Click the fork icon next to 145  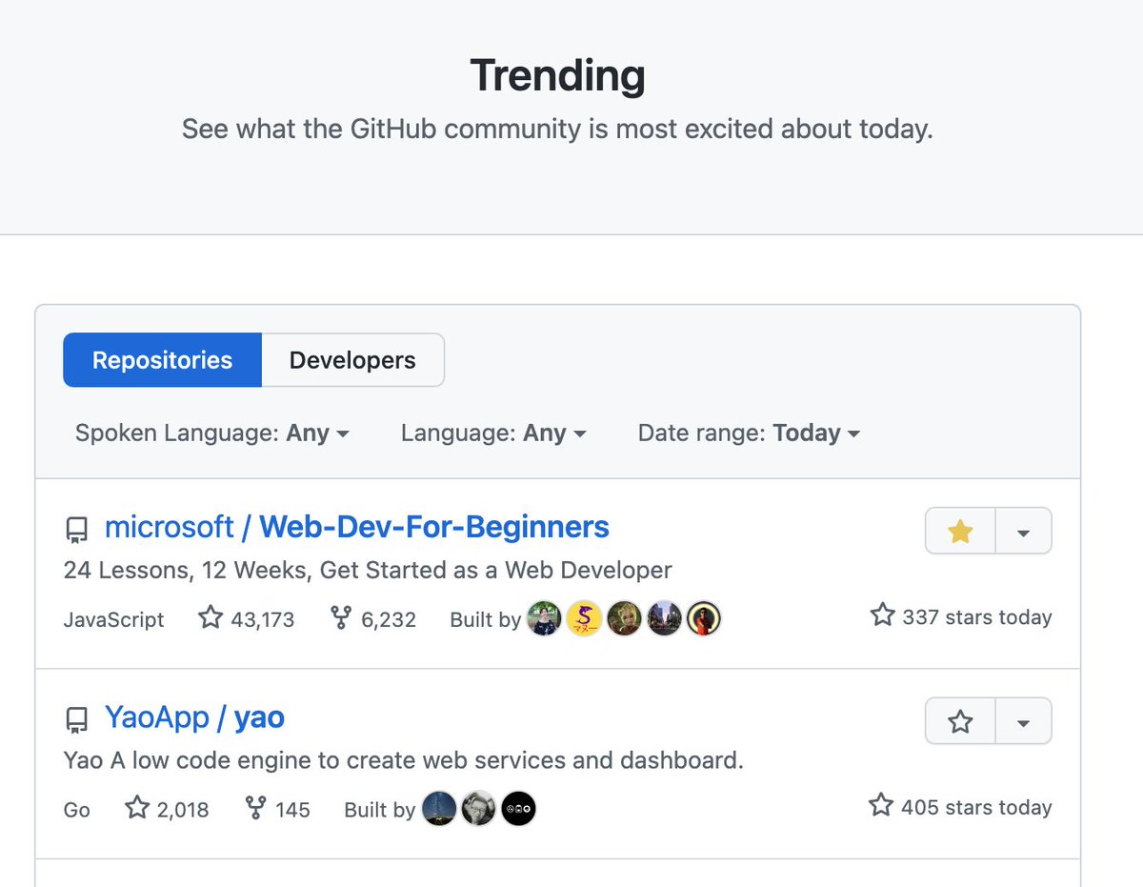(x=255, y=809)
